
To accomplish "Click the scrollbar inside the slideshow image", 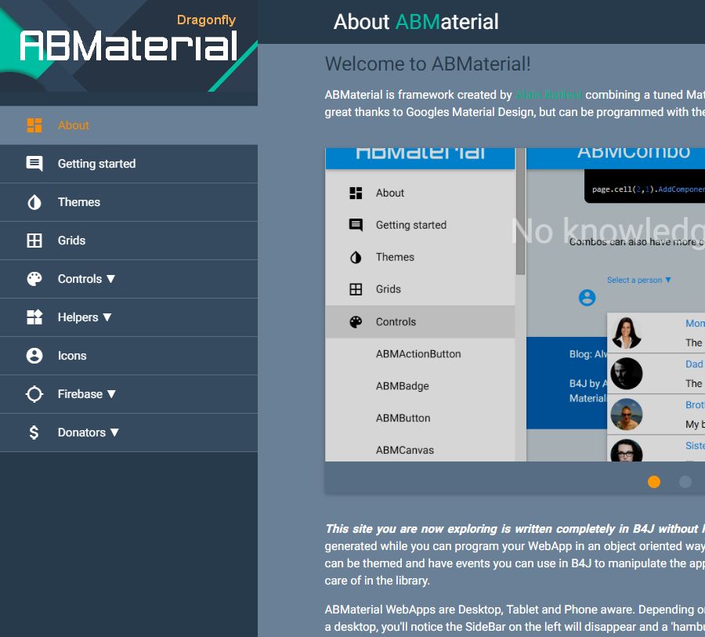I will 521,212.
